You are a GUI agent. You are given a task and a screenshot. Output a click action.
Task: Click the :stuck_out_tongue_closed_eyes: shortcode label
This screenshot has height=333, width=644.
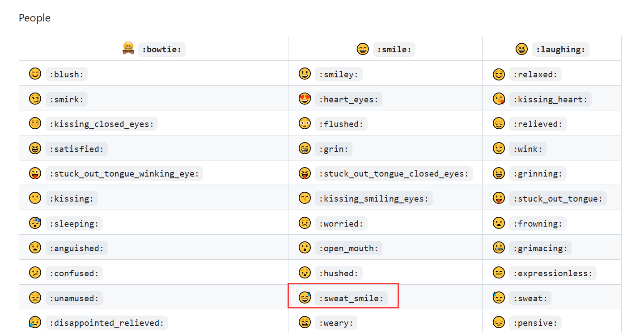pos(394,173)
